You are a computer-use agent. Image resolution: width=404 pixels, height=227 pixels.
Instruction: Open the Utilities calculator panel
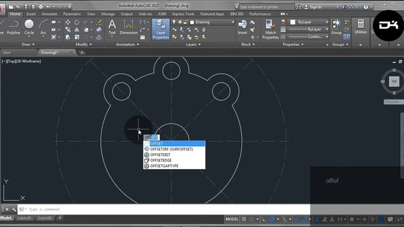pos(360,26)
